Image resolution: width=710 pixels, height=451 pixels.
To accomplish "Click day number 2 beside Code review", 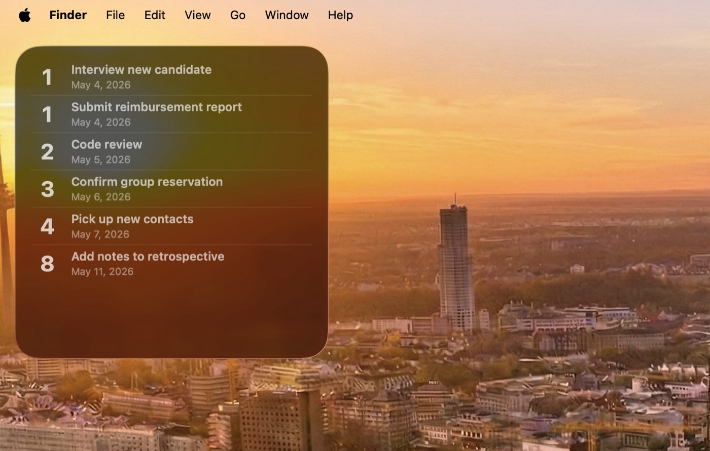I will (47, 151).
